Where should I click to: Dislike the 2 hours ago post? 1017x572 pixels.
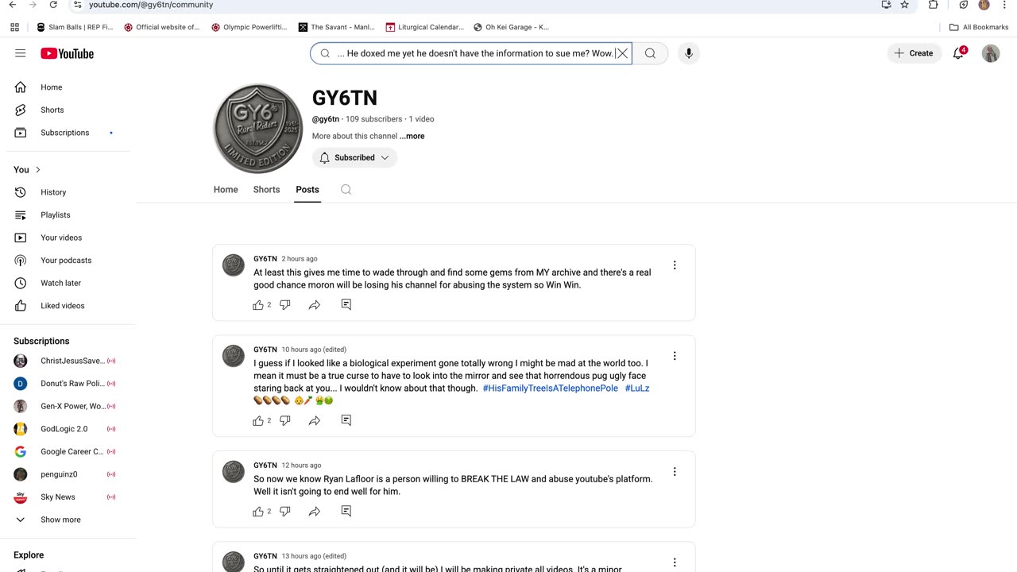coord(285,305)
